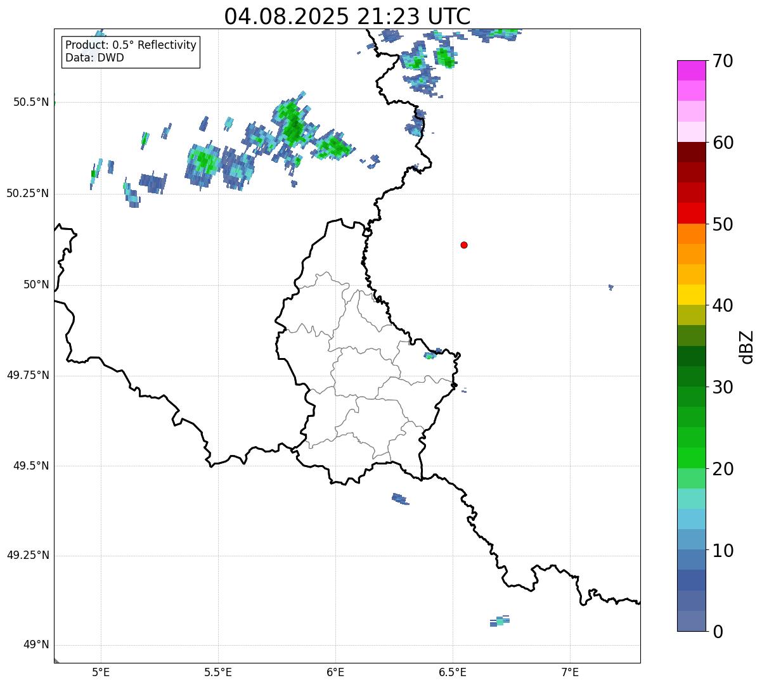Pick the yellow colorbar swatch just above 40
This screenshot has width=762, height=685.
tap(692, 295)
